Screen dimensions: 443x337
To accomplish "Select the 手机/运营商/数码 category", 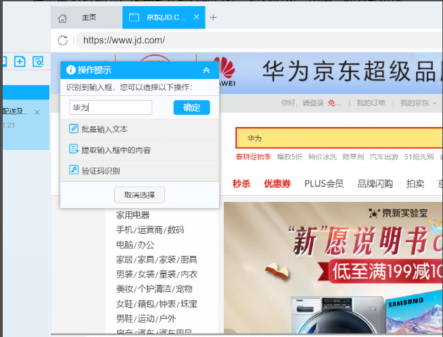I will click(x=150, y=230).
